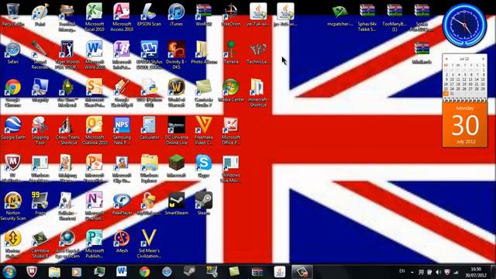This screenshot has width=496, height=279.
Task: Launch the Minecraft grass block icon
Action: pos(176,166)
